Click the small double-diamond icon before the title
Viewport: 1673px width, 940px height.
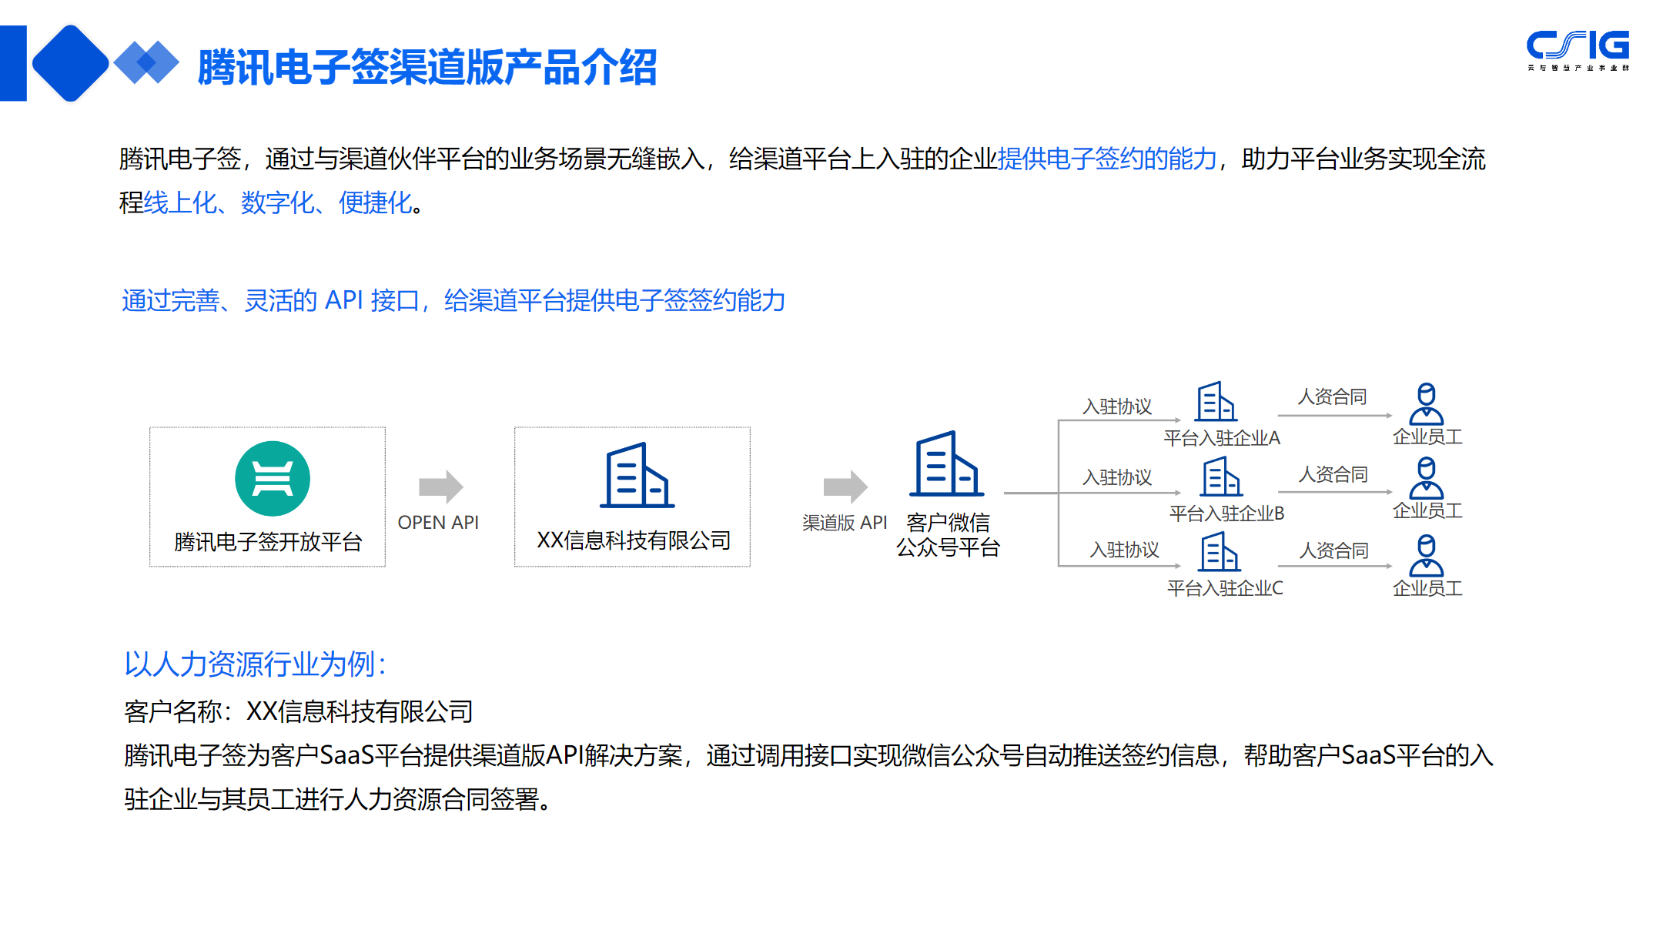(x=146, y=62)
